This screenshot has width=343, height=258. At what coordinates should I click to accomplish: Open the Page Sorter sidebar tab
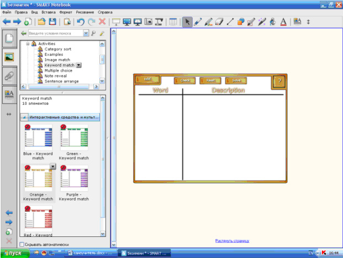[x=9, y=38]
